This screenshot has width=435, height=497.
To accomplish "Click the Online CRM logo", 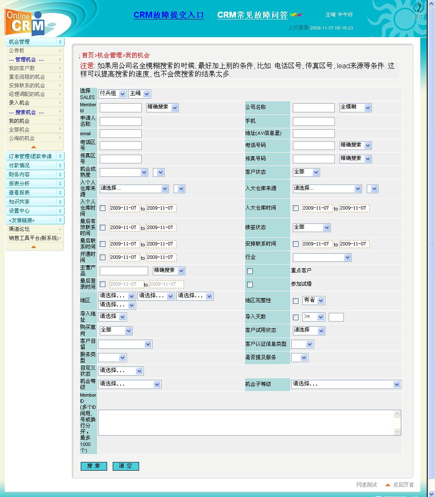I will pos(25,23).
